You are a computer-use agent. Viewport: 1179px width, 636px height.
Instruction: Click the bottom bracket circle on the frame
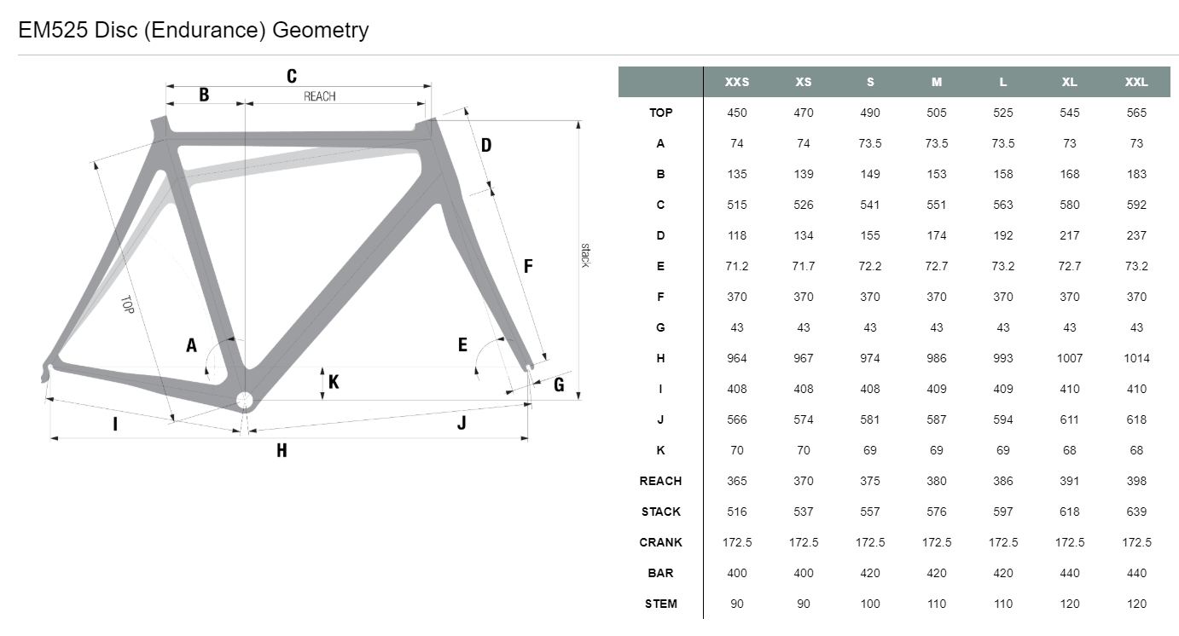tap(245, 400)
